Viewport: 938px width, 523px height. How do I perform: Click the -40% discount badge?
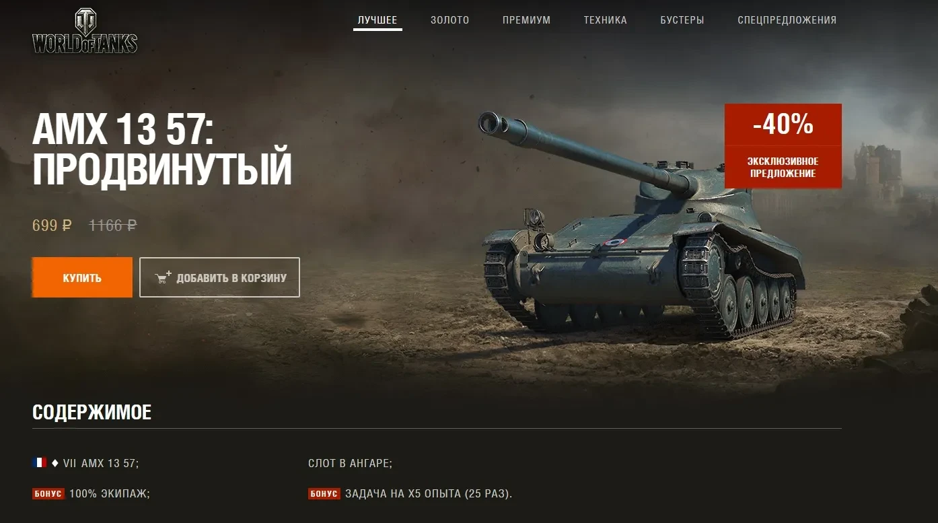tap(783, 125)
